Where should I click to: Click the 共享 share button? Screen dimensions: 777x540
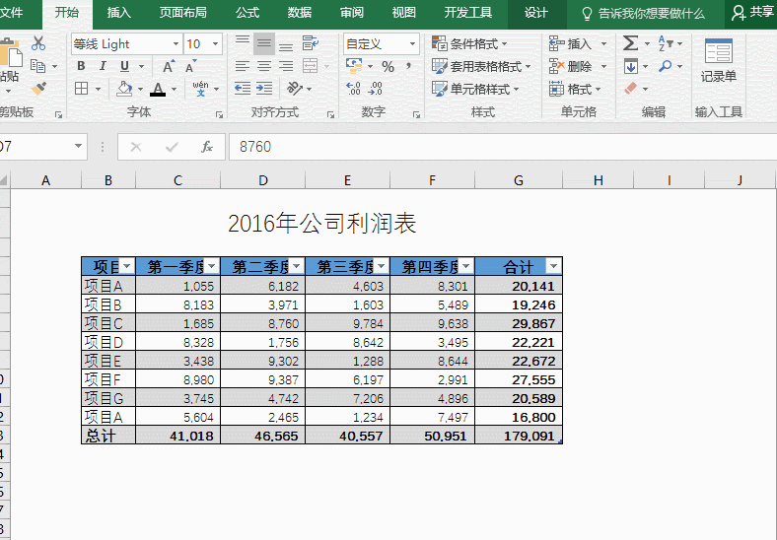coord(751,13)
